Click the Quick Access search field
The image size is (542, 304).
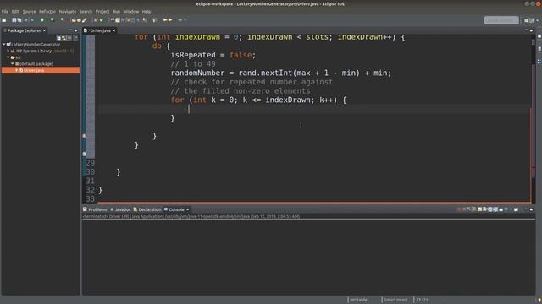(501, 20)
